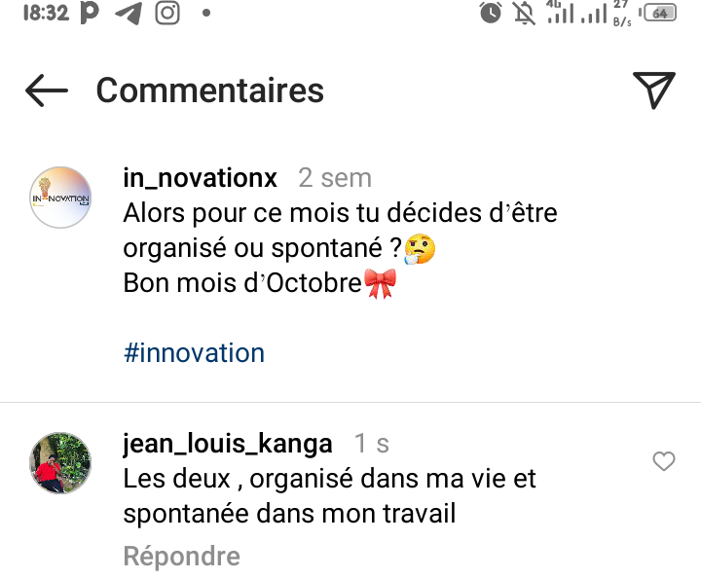This screenshot has height=578, width=701.
Task: Tap the Commentaires page title
Action: click(209, 90)
